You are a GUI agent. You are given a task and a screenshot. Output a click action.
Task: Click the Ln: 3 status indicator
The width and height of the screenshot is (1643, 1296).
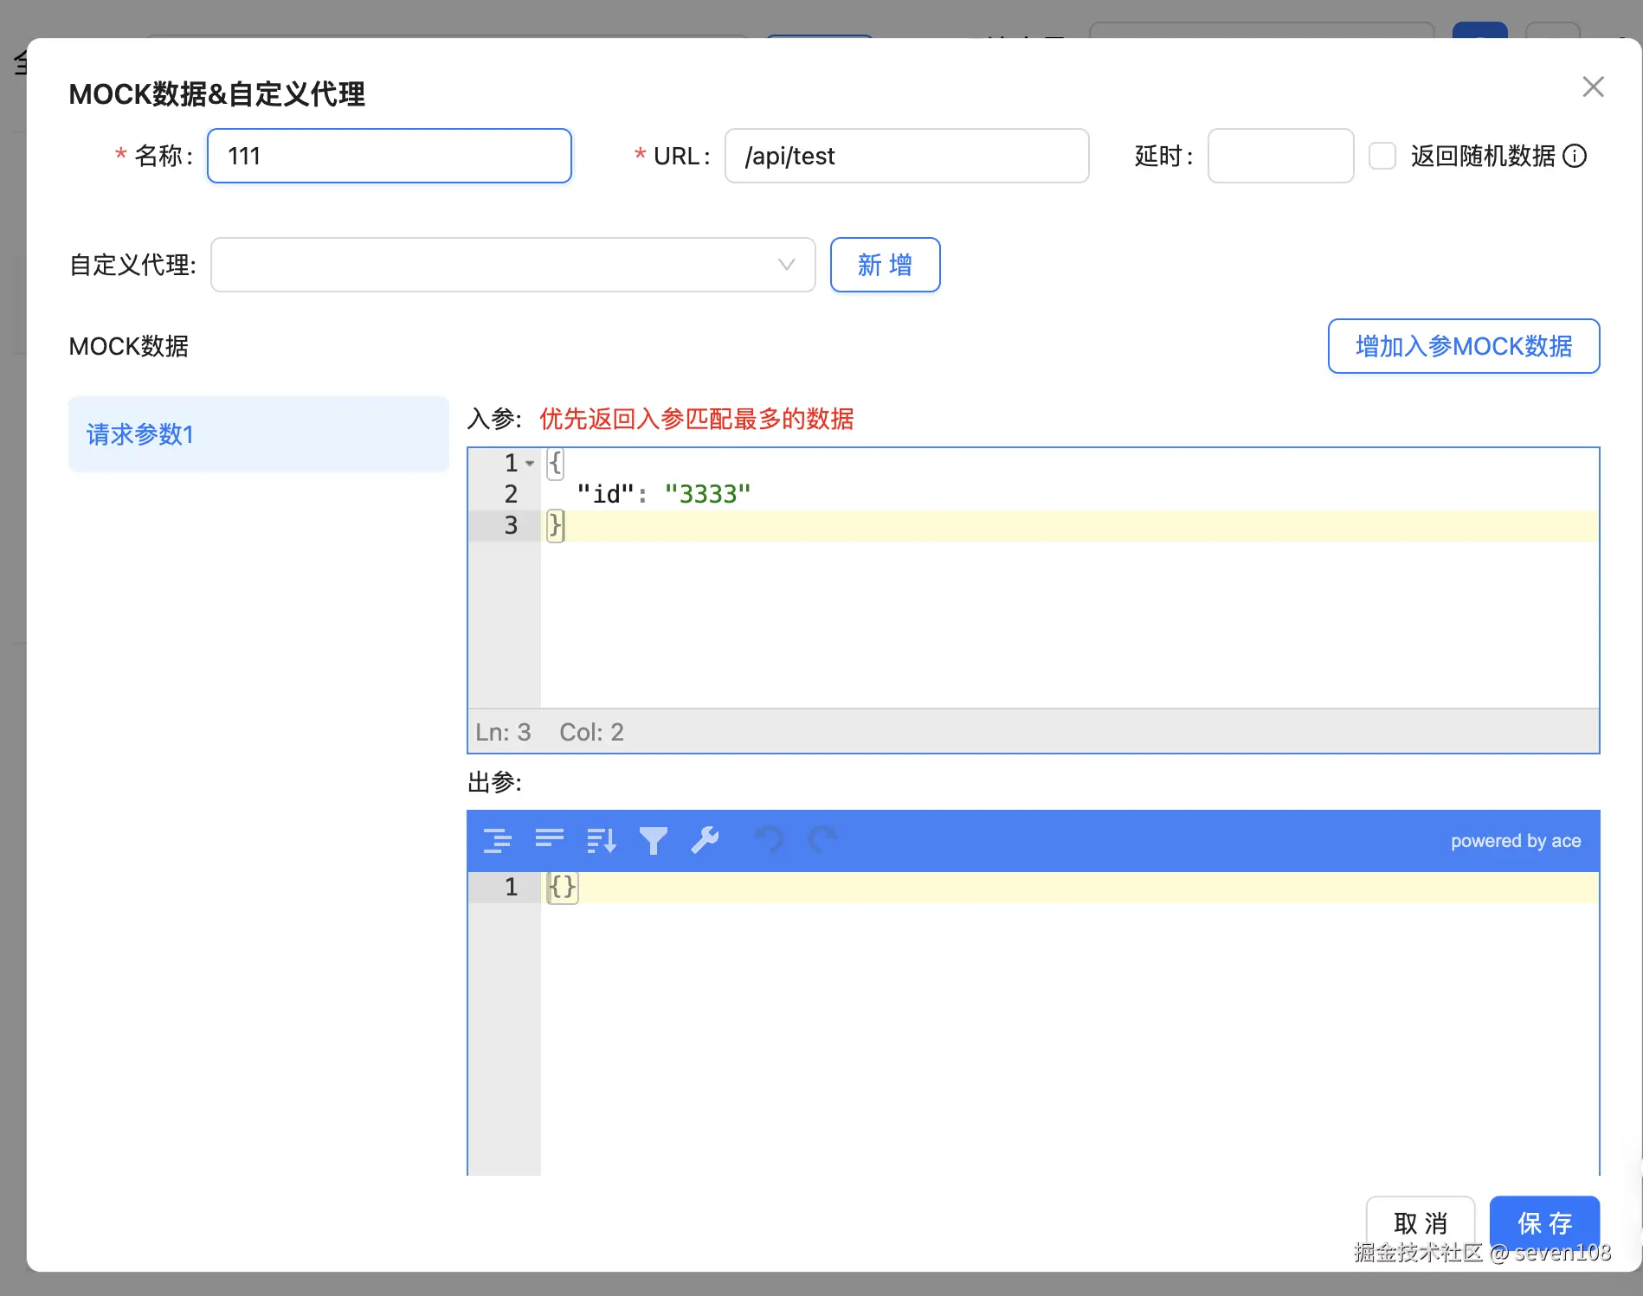[503, 732]
